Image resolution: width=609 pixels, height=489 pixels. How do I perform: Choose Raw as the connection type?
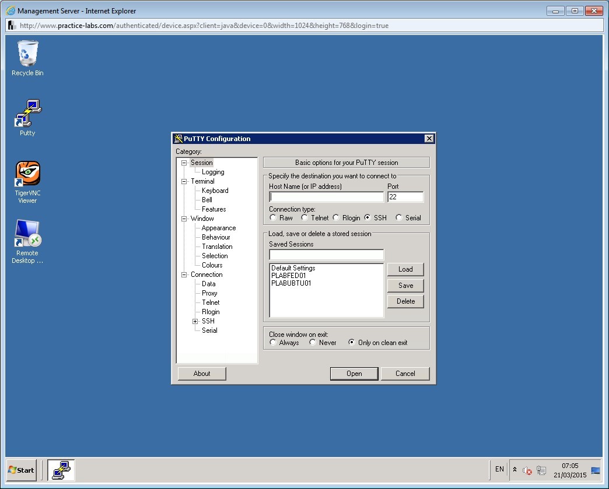click(x=272, y=217)
